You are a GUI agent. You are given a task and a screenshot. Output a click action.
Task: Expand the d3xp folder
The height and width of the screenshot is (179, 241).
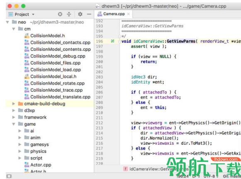tap(14, 110)
